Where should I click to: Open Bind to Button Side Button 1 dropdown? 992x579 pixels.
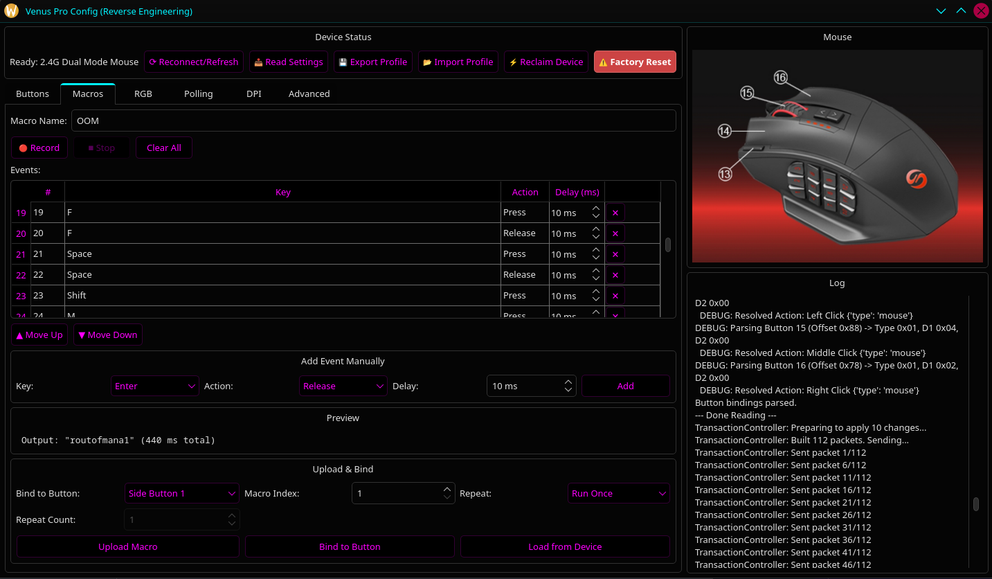pyautogui.click(x=182, y=493)
